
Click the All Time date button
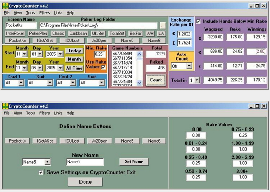pyautogui.click(x=74, y=68)
